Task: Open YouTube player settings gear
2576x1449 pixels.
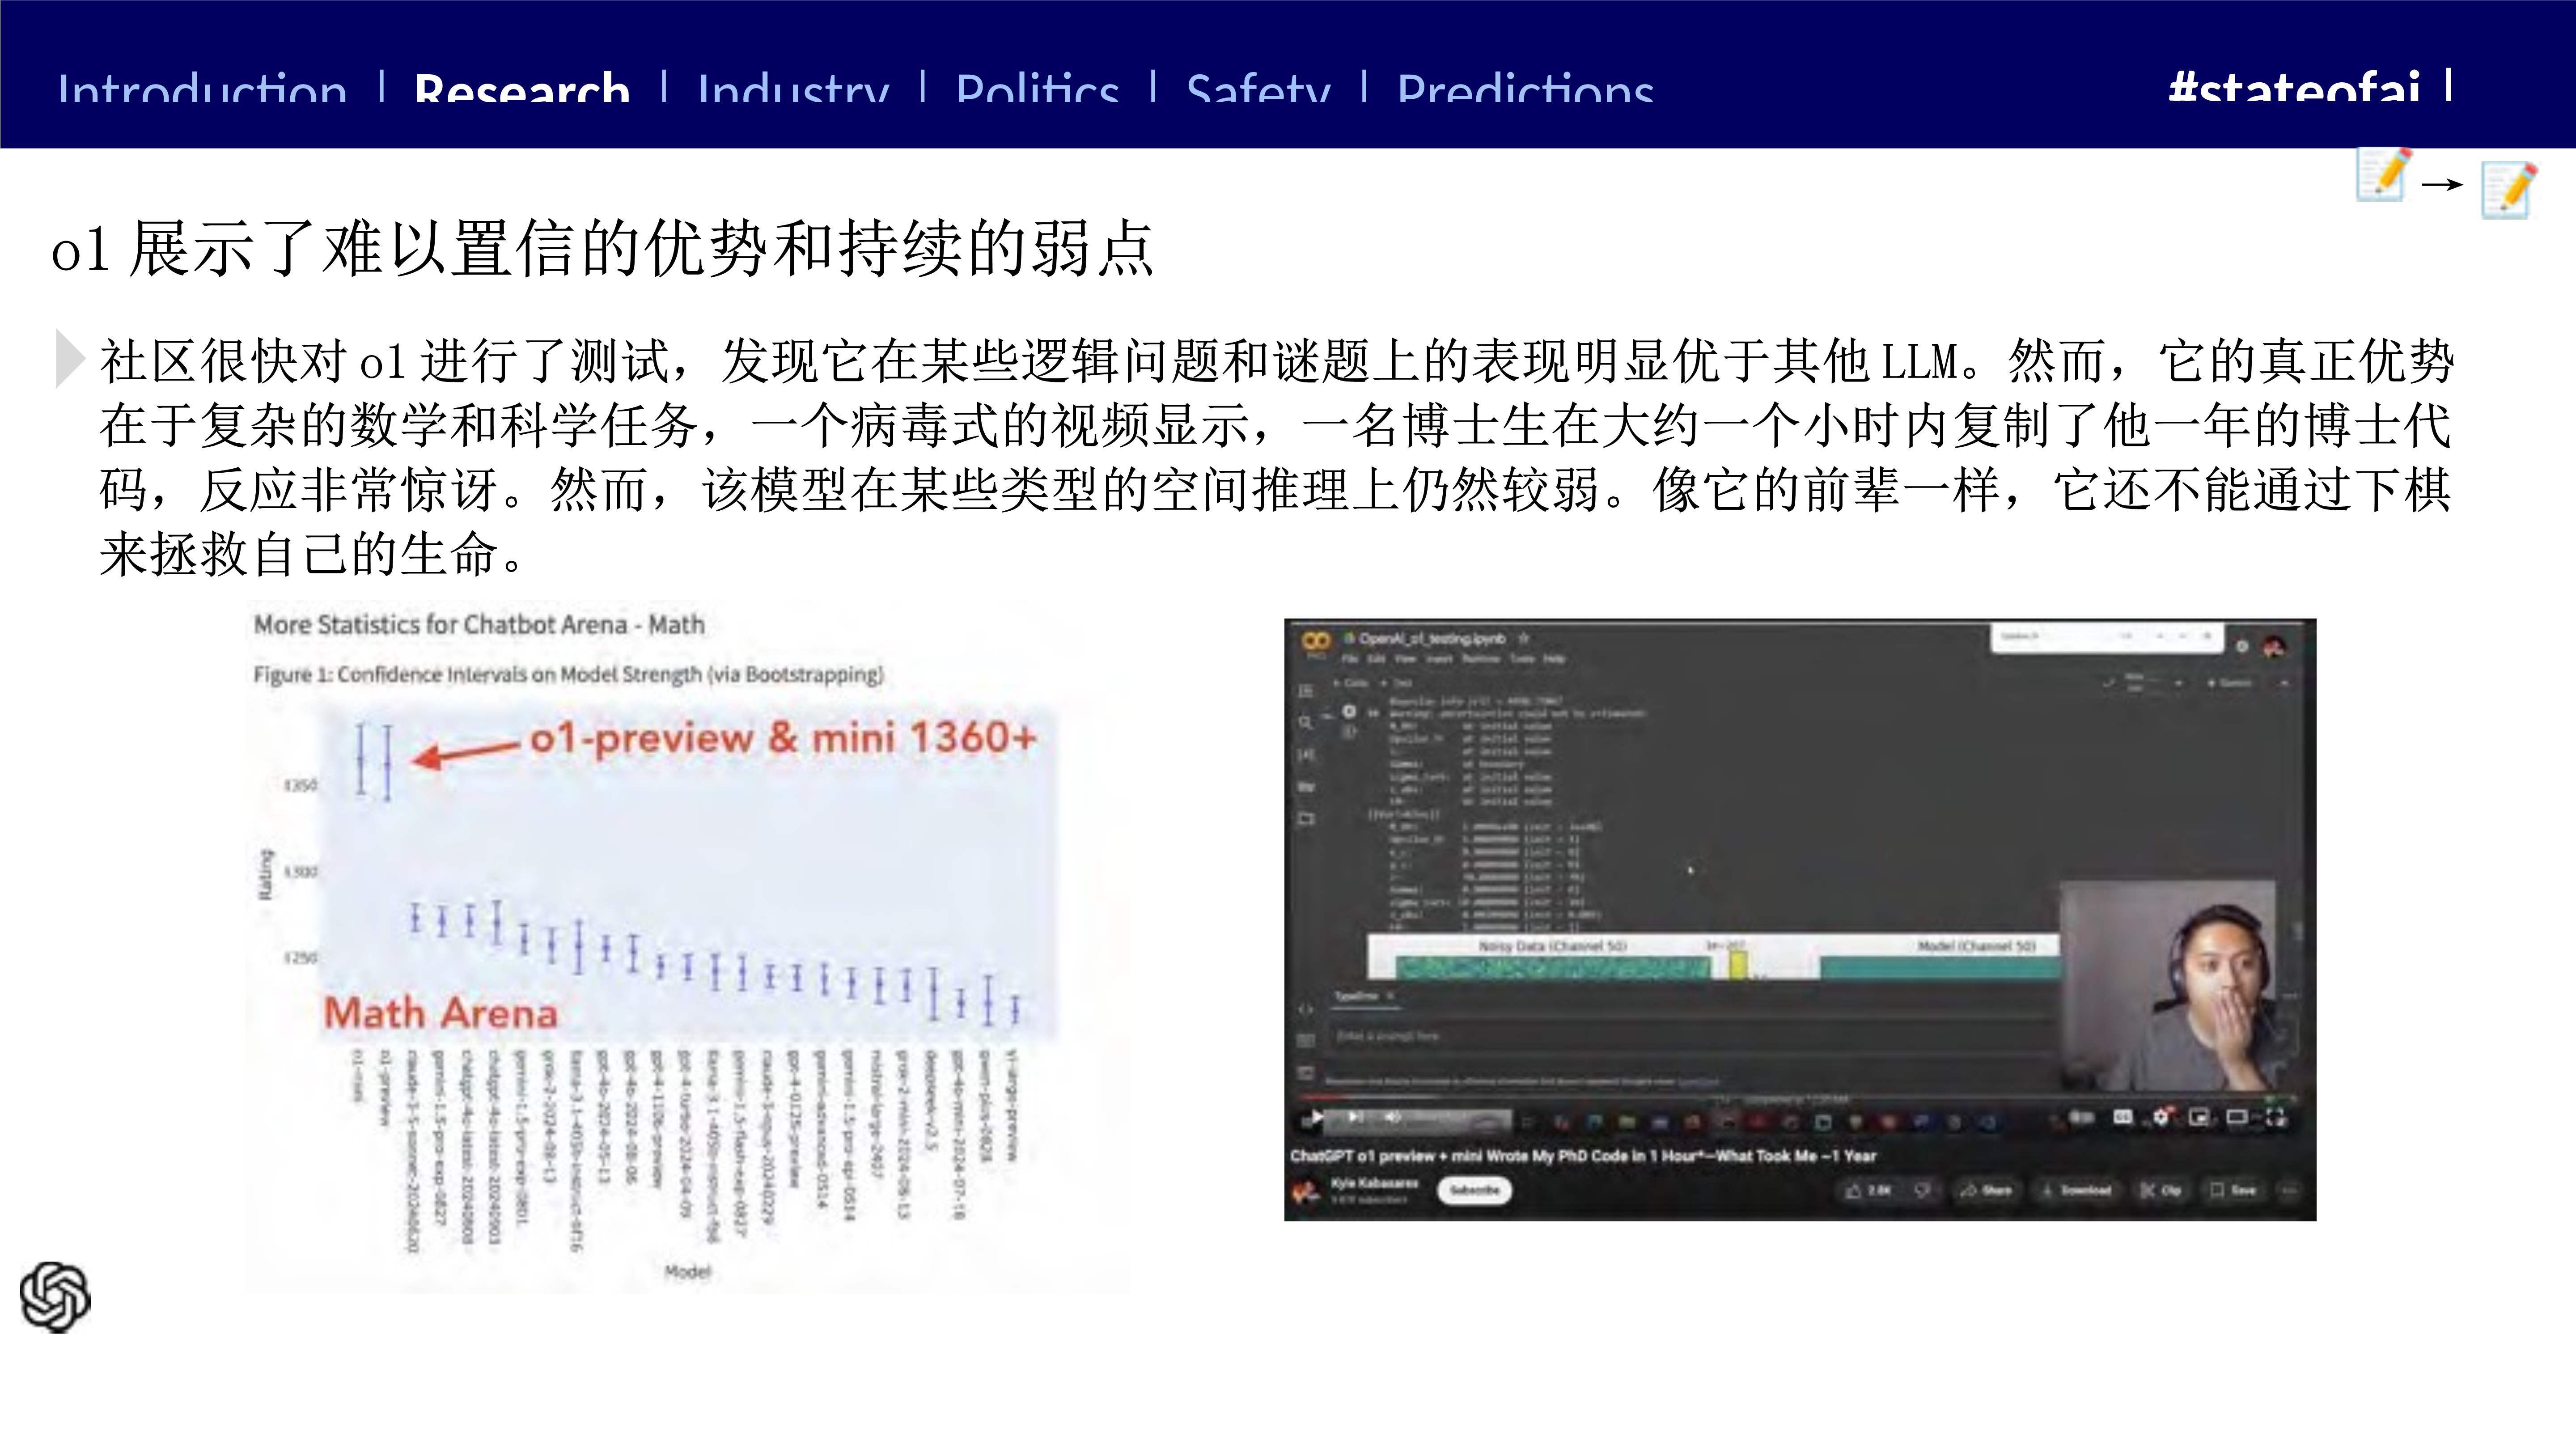Action: point(2161,1117)
